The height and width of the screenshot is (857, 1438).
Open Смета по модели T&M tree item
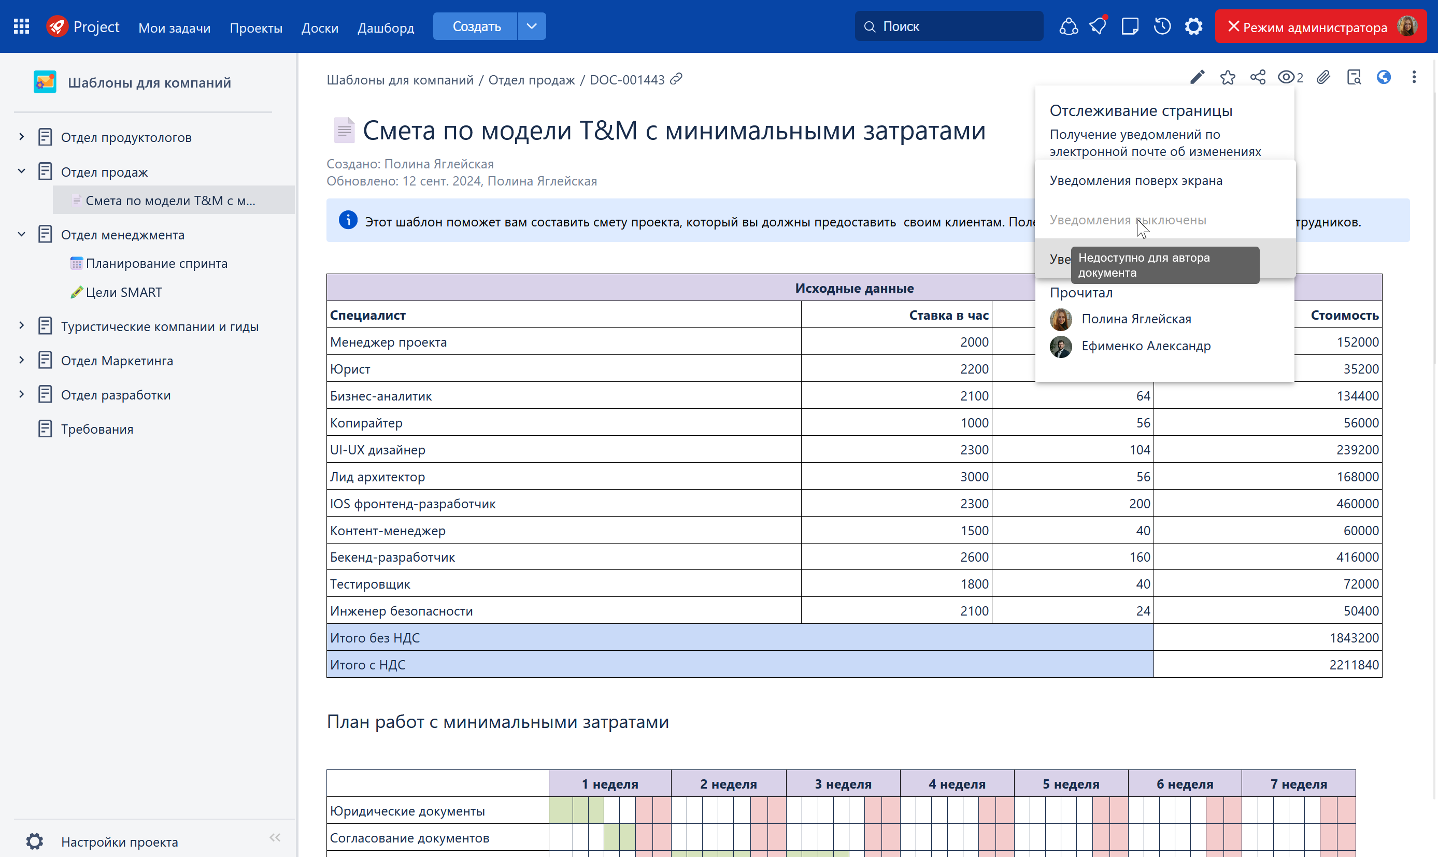click(x=173, y=200)
